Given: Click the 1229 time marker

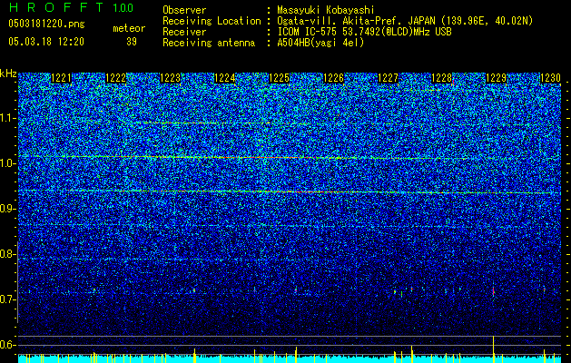Looking at the screenshot, I should pyautogui.click(x=496, y=78).
